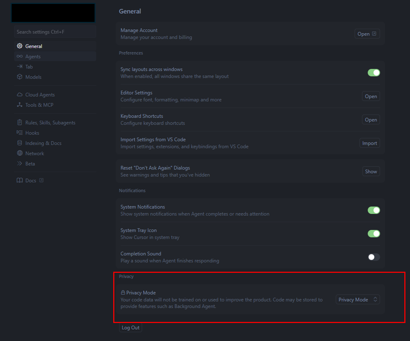Click the Docs book icon
Screen dimensions: 410x341
tap(20, 181)
